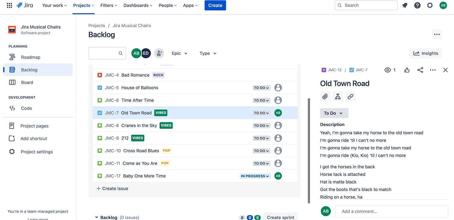
Task: Click the watch eye icon
Action: (x=388, y=70)
